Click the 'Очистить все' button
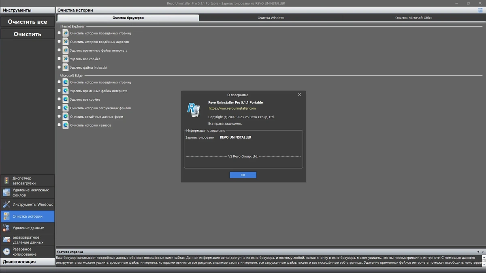Screen dimensions: 486x273 pos(28,22)
